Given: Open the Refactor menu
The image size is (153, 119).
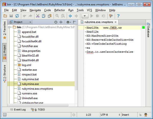Looking at the screenshot, I should click(59, 10).
